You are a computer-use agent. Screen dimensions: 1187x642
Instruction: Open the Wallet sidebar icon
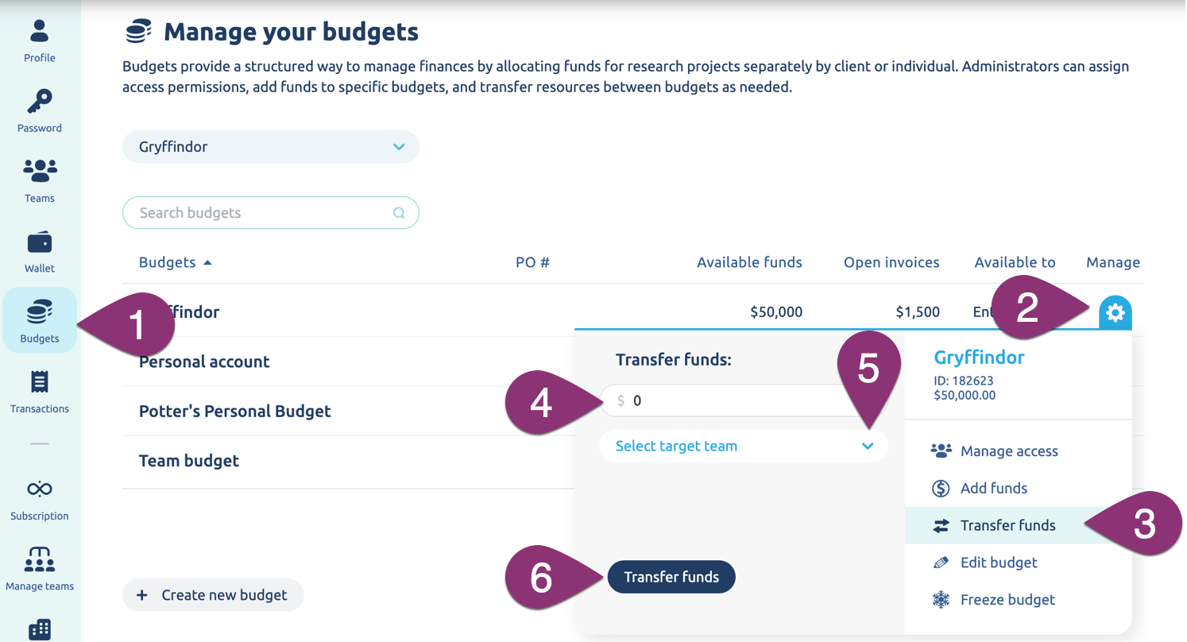click(39, 242)
